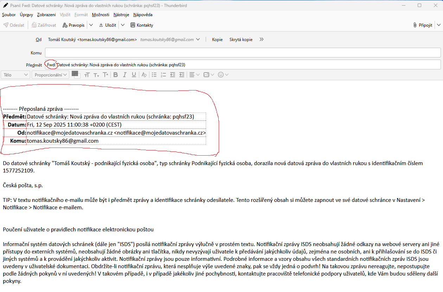Image resolution: width=443 pixels, height=292 pixels.
Task: Open the Tělo paragraph style dropdown
Action: coord(16,75)
